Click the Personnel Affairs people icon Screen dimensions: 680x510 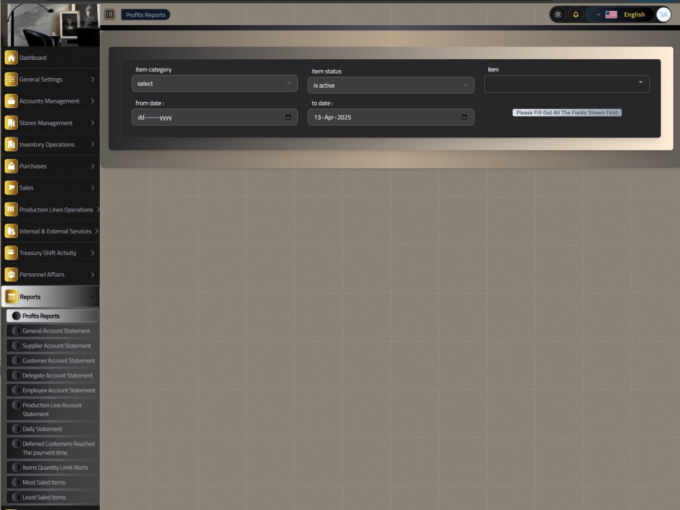11,275
